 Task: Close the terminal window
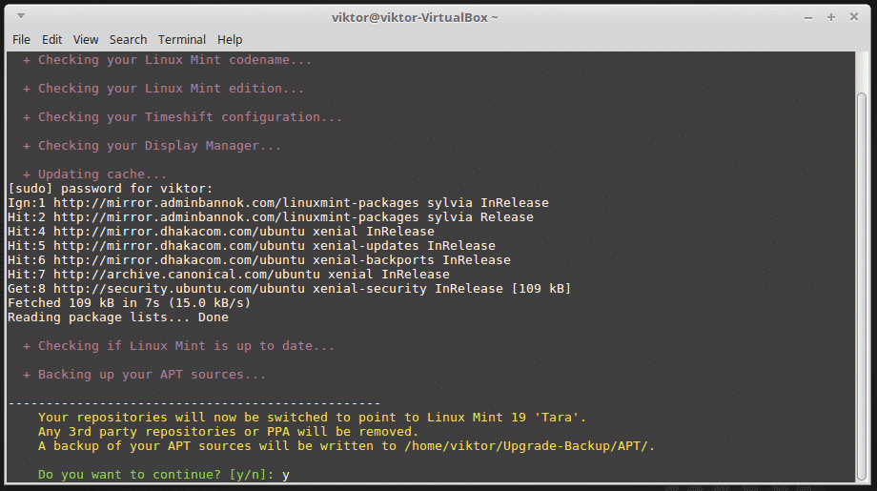pyautogui.click(x=854, y=17)
